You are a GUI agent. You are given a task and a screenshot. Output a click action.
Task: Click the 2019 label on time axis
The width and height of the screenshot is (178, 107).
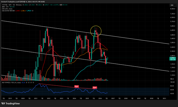click(x=10, y=98)
